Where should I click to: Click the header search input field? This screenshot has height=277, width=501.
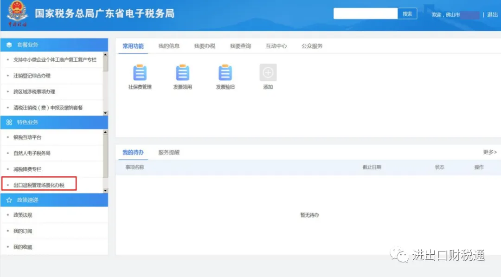365,14
